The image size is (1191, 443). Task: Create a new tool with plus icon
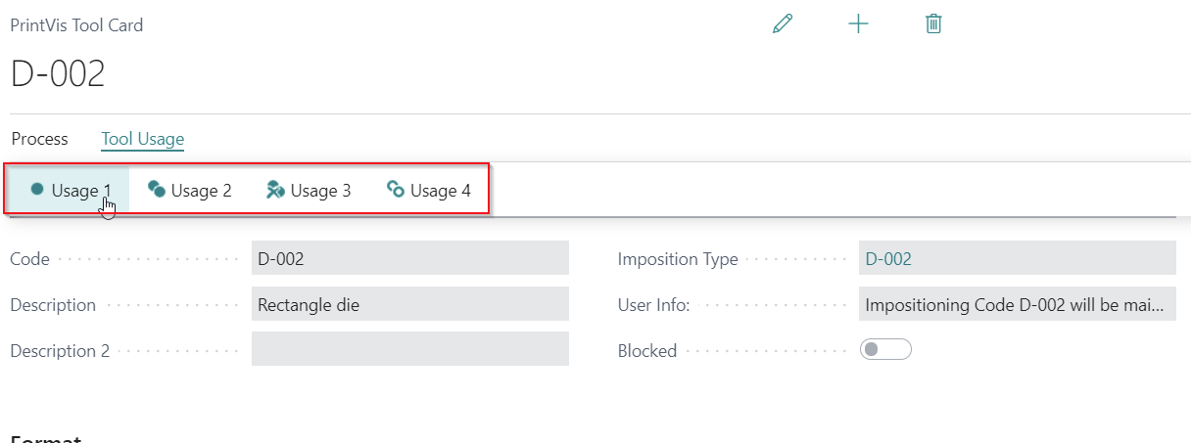pos(858,24)
